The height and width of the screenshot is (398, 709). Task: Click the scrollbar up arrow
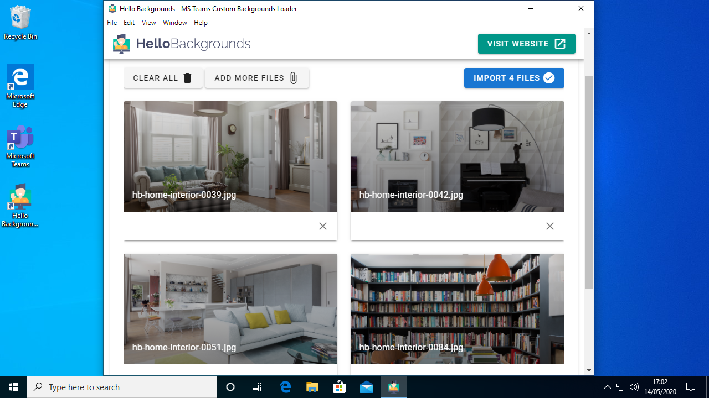click(x=589, y=33)
